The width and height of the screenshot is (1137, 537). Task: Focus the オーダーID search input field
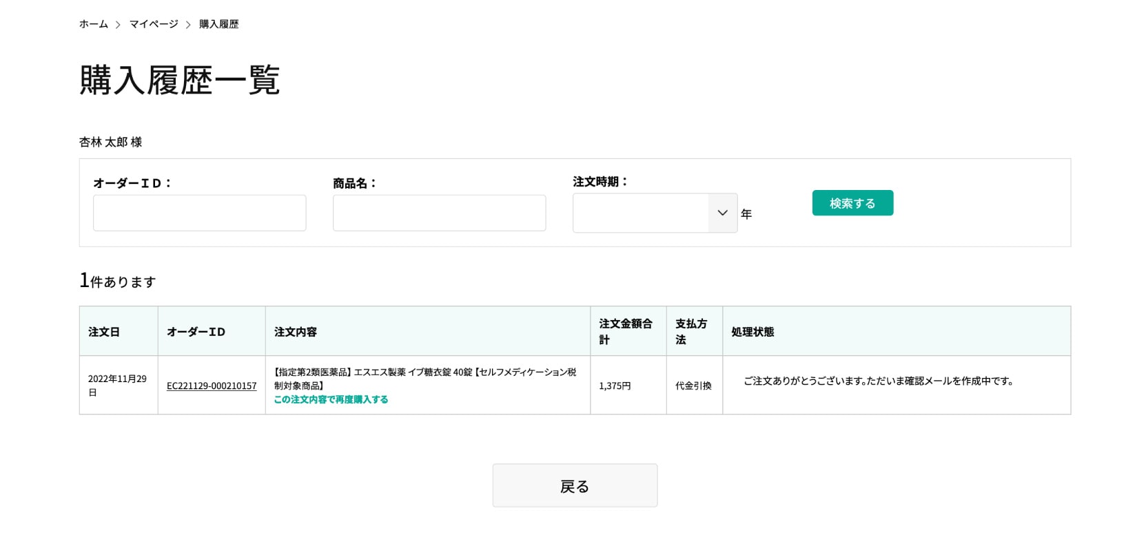tap(199, 213)
